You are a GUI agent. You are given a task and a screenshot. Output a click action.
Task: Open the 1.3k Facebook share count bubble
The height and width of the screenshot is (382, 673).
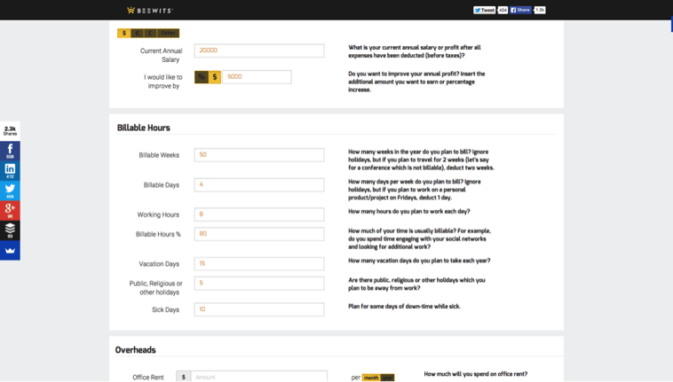point(540,10)
